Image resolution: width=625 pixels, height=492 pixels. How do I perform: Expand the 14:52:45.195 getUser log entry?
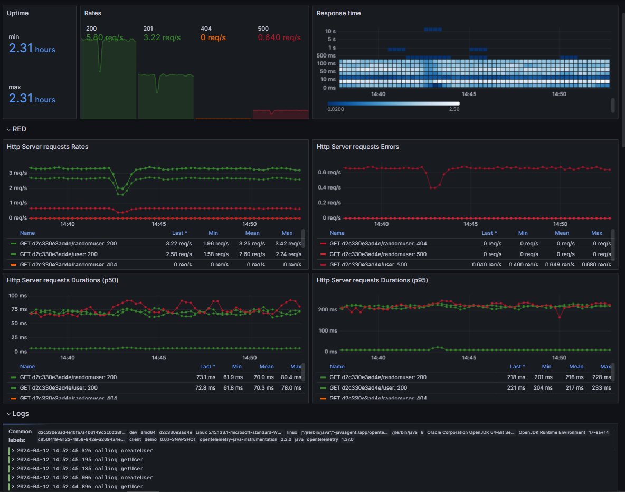pos(13,460)
